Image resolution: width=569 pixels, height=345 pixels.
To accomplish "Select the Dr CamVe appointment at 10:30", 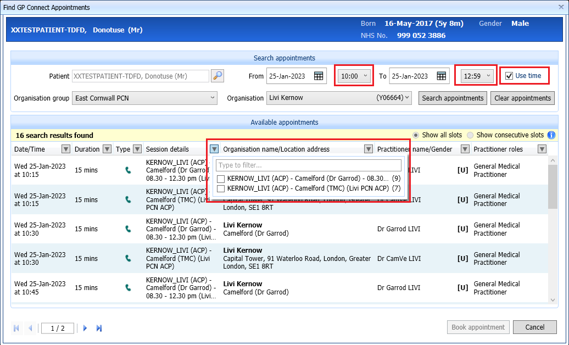I will point(280,259).
